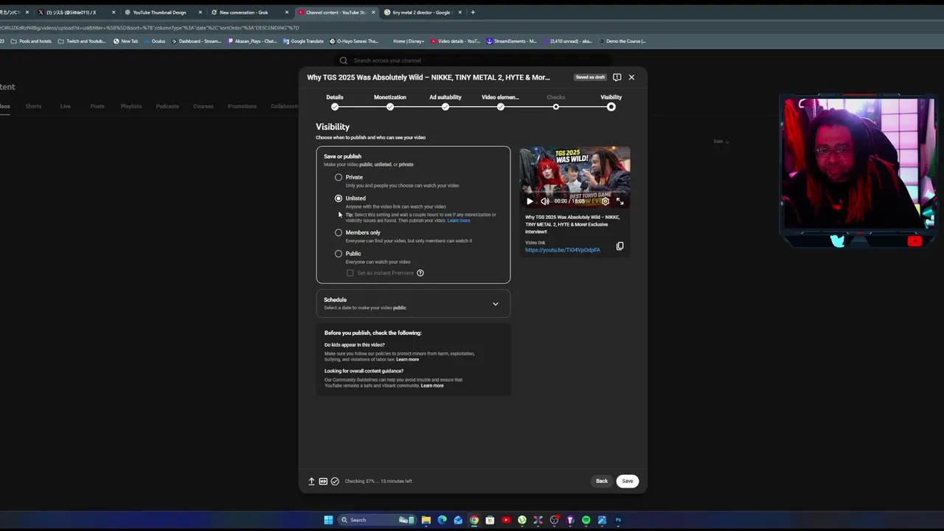Open the Google Translate bookmark
The image size is (944, 531).
tap(303, 41)
